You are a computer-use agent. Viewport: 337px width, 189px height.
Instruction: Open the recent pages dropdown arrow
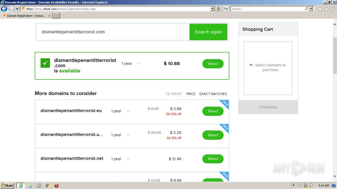click(17, 9)
